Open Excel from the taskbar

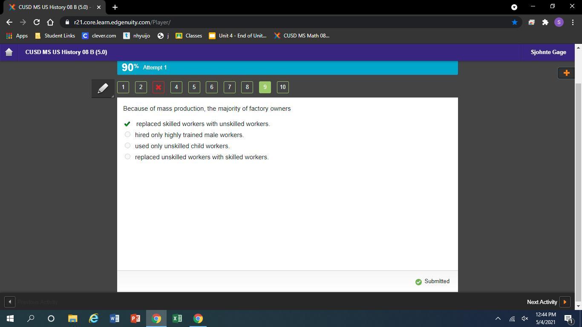pyautogui.click(x=177, y=318)
